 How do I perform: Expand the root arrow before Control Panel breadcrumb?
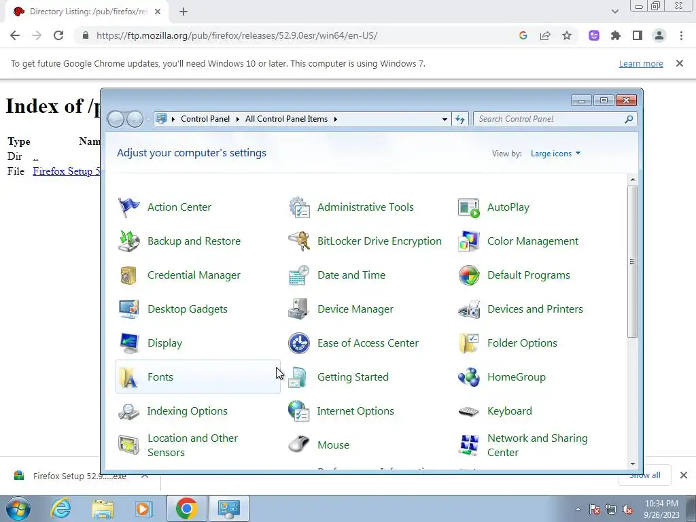tap(173, 119)
